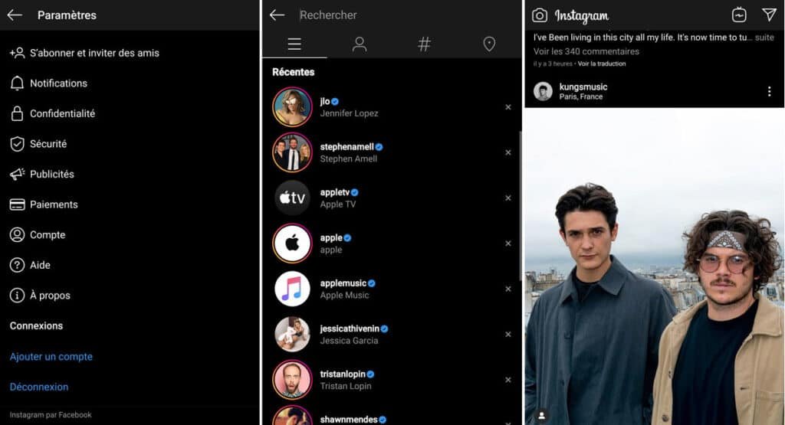Select the Stephen Amell search result
This screenshot has height=425, width=785.
coord(390,152)
